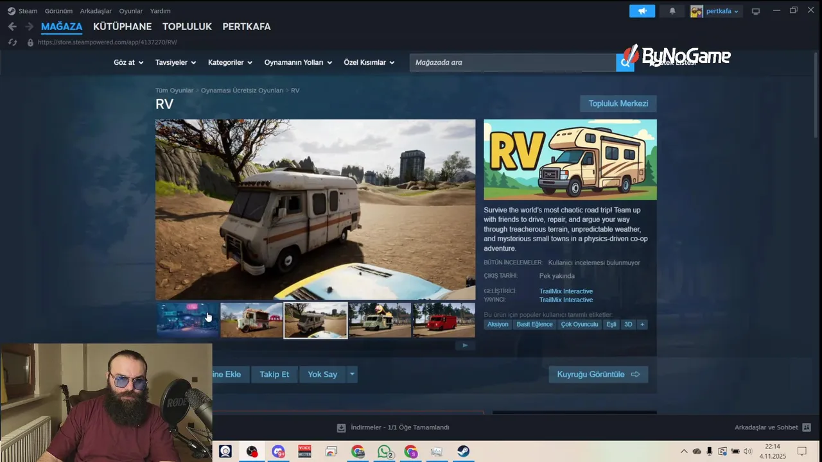
Task: Play the screenshot carousel arrow button
Action: pos(465,345)
